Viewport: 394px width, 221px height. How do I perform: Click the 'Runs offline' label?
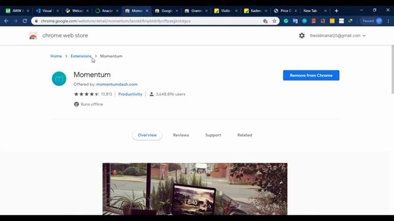(92, 104)
